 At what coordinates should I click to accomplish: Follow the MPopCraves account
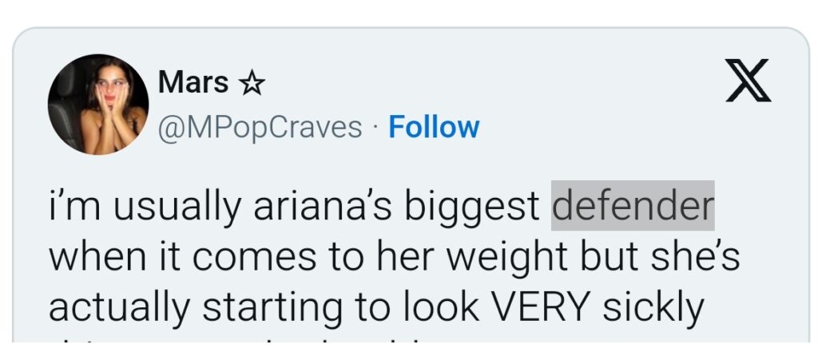433,127
